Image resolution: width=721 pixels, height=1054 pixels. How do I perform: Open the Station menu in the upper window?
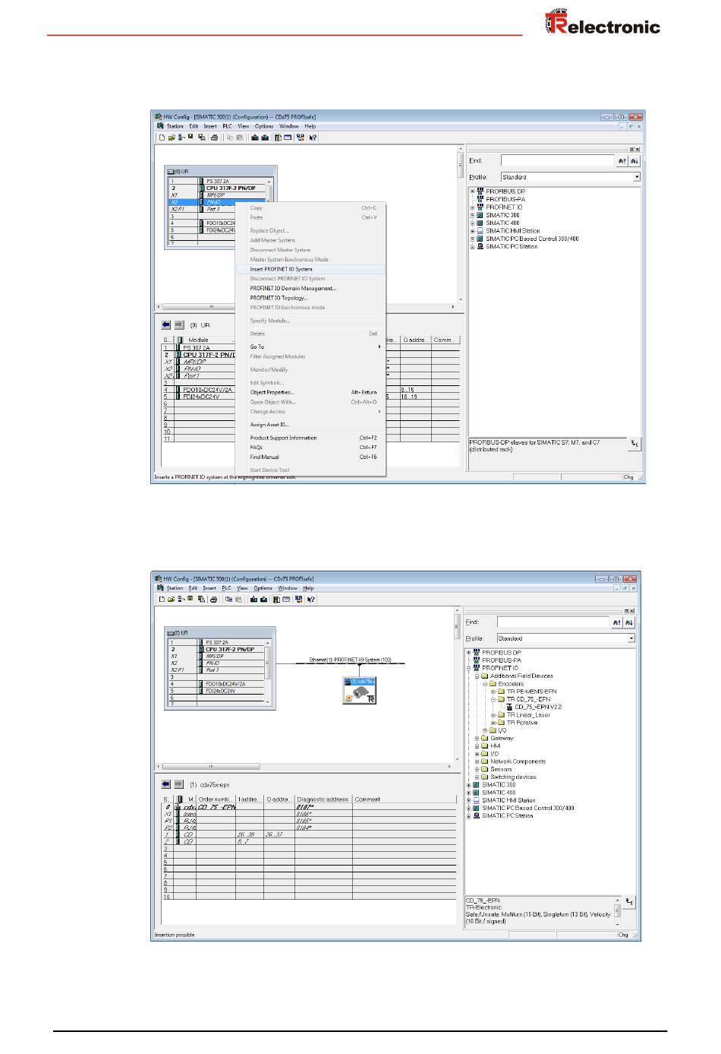pyautogui.click(x=175, y=127)
